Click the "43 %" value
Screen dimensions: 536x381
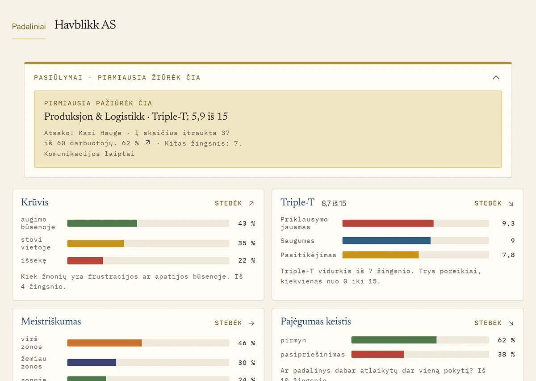[x=247, y=223]
